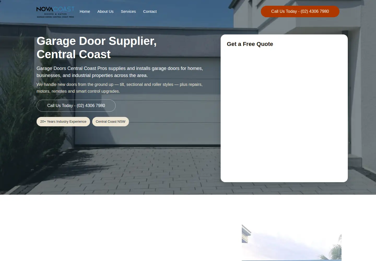The height and width of the screenshot is (261, 376).
Task: Click the house photo below the hero
Action: coord(292,243)
